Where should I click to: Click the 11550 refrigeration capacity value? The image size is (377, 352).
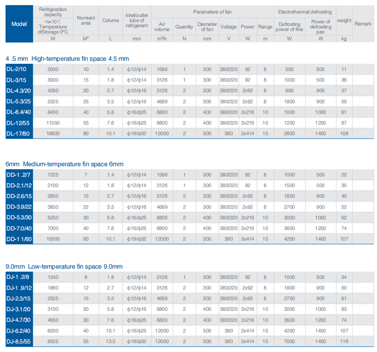tap(53, 123)
